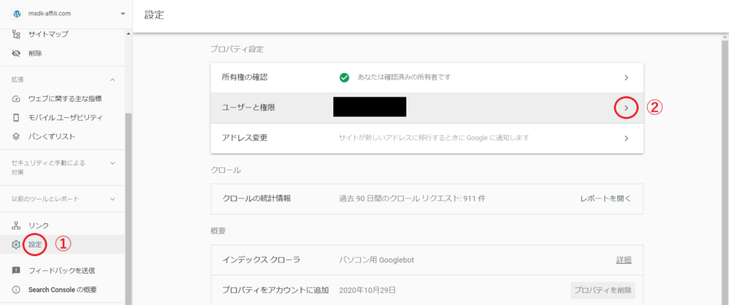
Task: Click レポートを開く for crawl stats
Action: coord(605,198)
